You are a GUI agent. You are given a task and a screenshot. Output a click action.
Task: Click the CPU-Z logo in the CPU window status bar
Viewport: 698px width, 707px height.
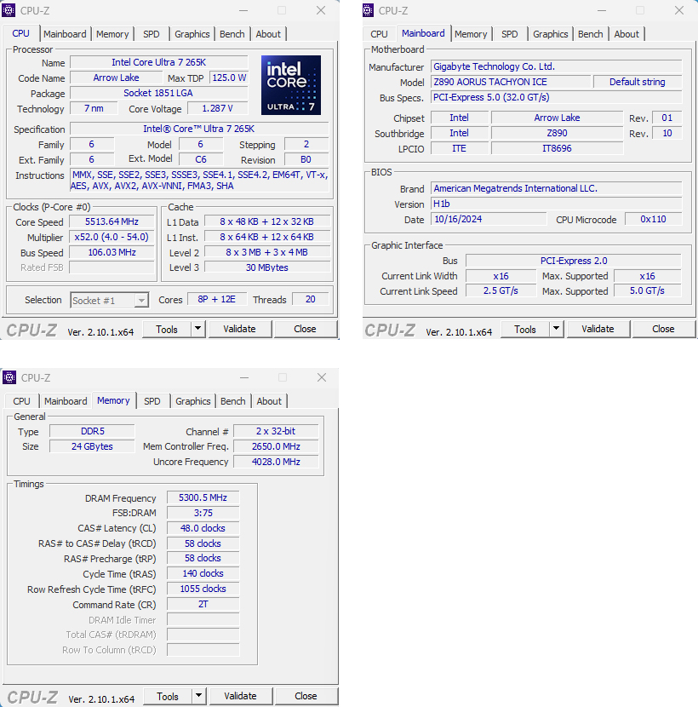pyautogui.click(x=31, y=330)
